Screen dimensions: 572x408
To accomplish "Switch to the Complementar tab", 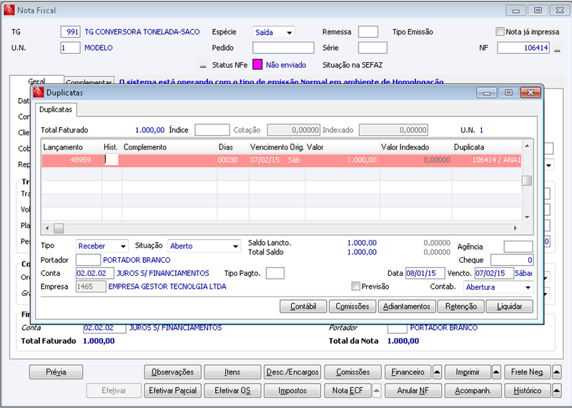I will (x=89, y=82).
